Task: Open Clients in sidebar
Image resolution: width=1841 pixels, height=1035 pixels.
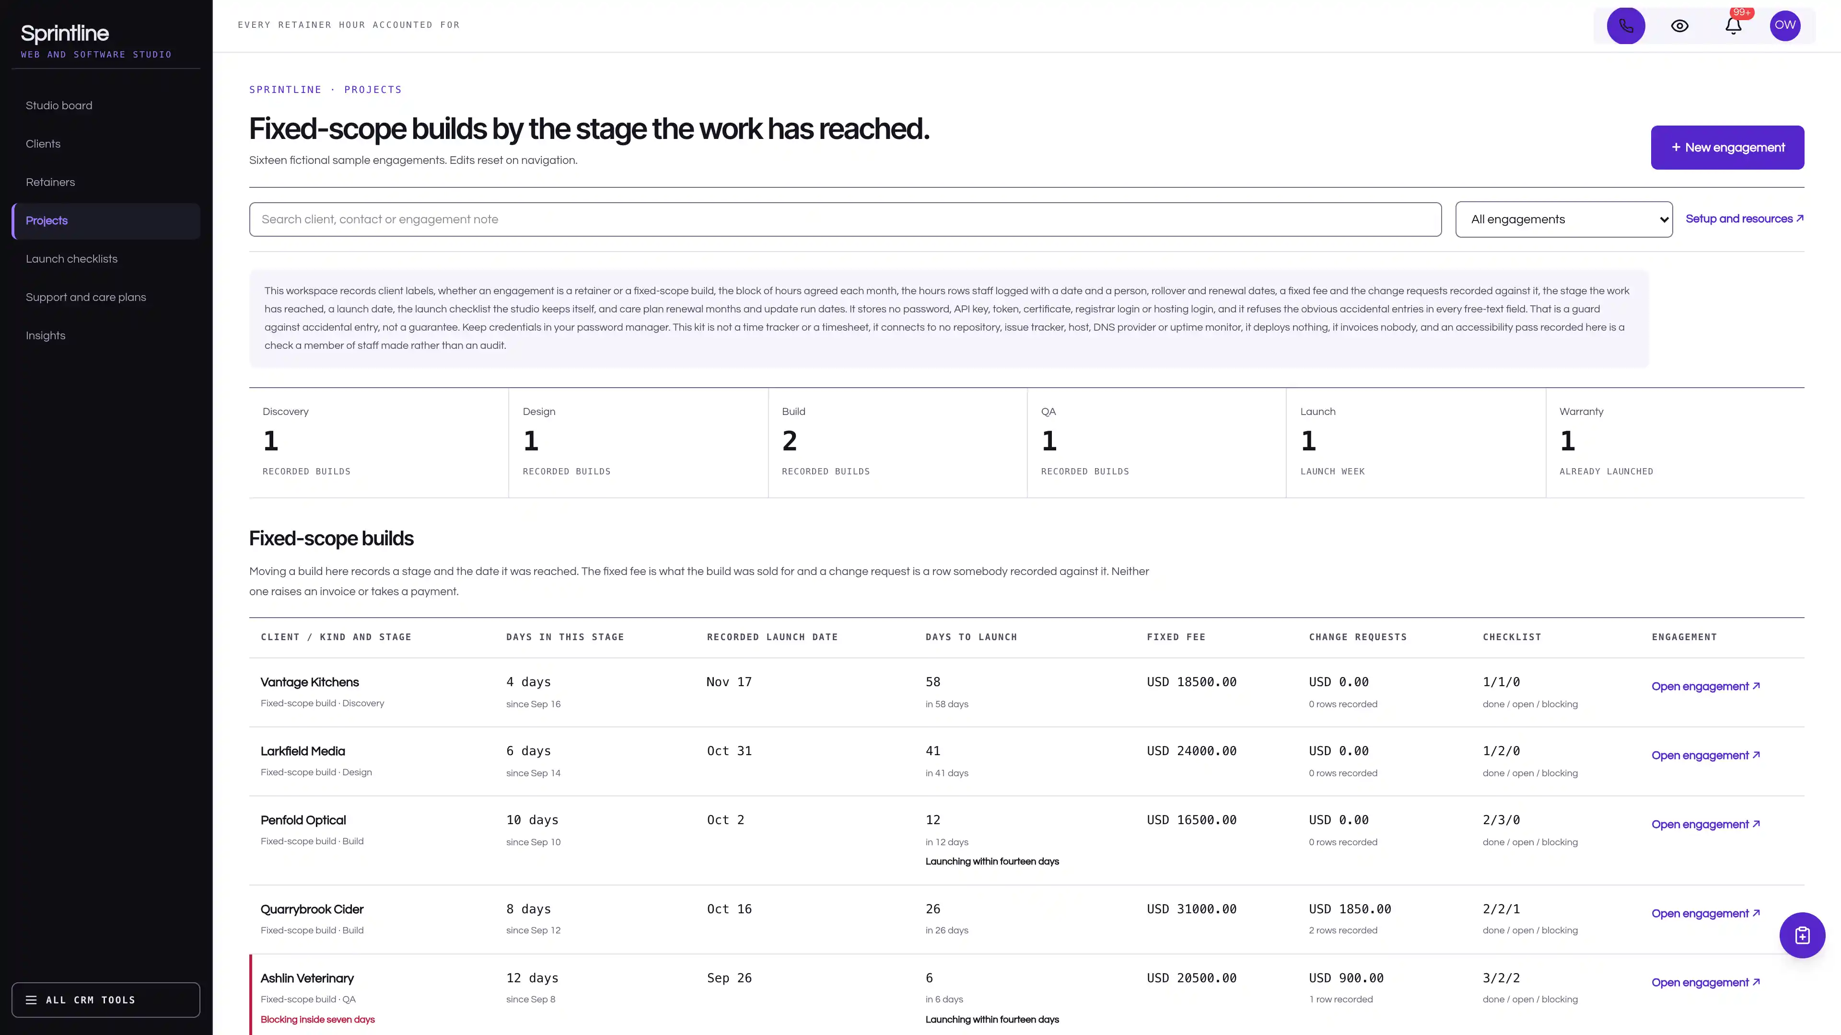Action: click(106, 144)
